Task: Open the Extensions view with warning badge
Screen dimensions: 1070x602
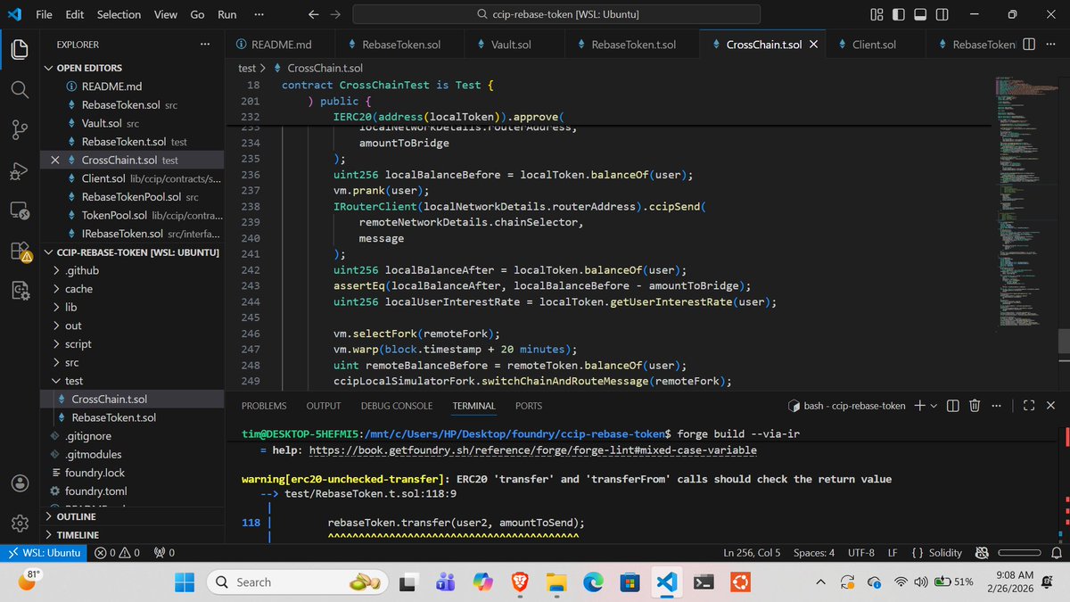Action: [19, 252]
